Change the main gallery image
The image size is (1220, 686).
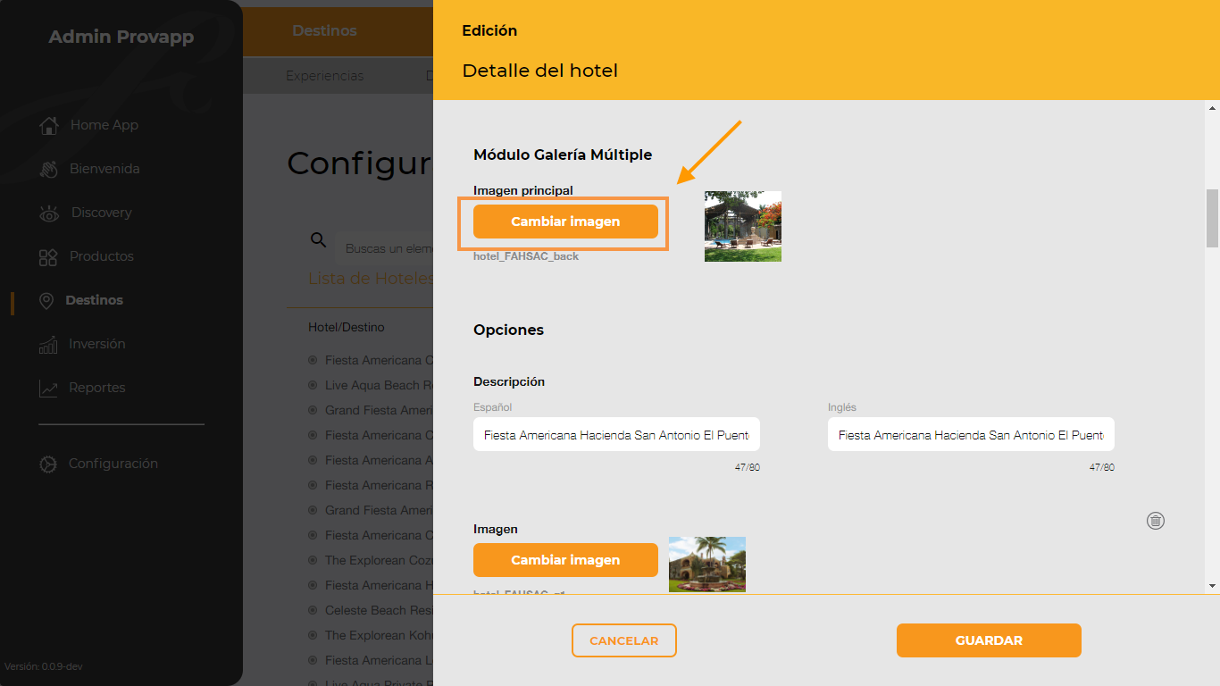565,222
